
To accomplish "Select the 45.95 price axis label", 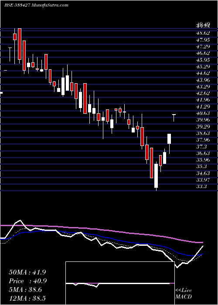I will pyautogui.click(x=203, y=60).
